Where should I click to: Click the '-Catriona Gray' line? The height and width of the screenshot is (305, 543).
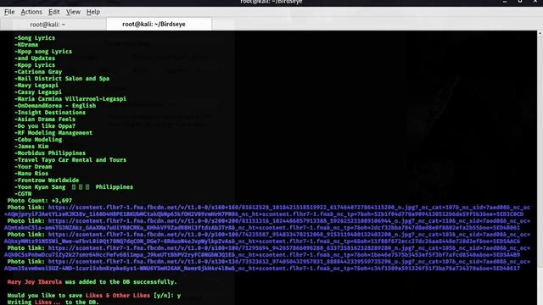38,72
